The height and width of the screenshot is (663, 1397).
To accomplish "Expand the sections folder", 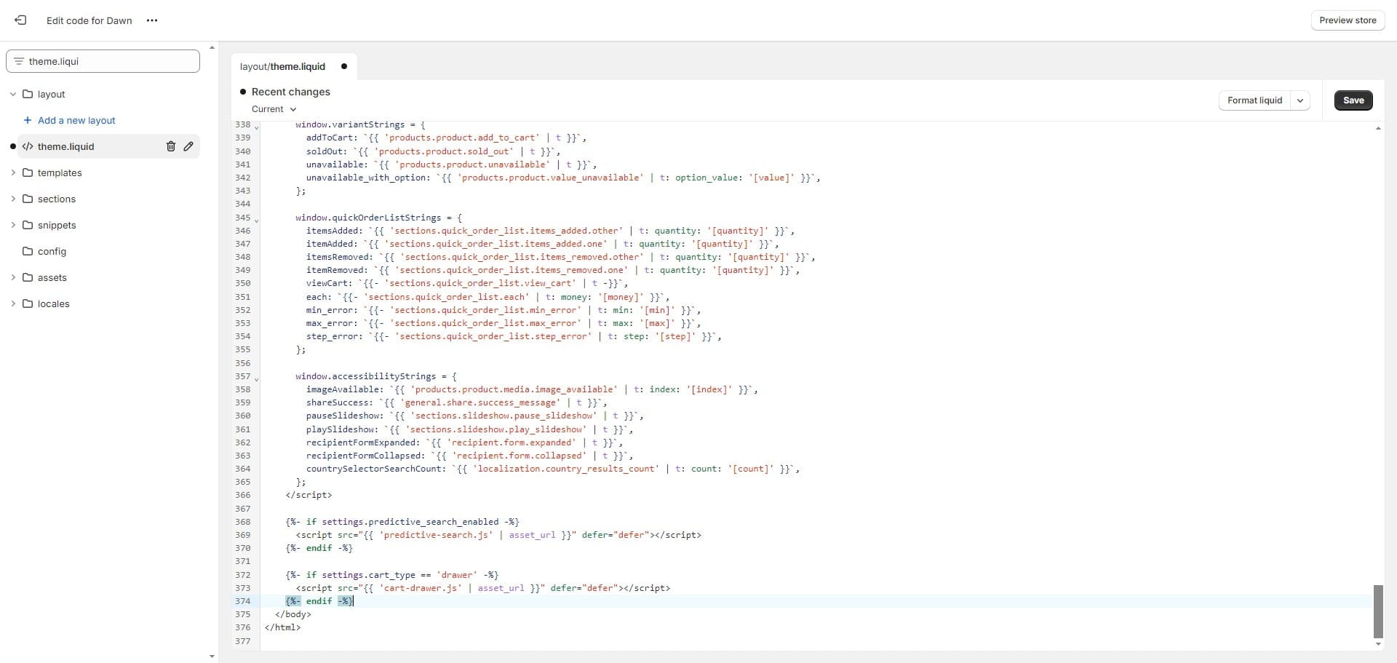I will (12, 199).
